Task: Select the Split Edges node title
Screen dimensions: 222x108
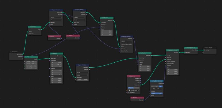Action: pyautogui.click(x=33, y=27)
